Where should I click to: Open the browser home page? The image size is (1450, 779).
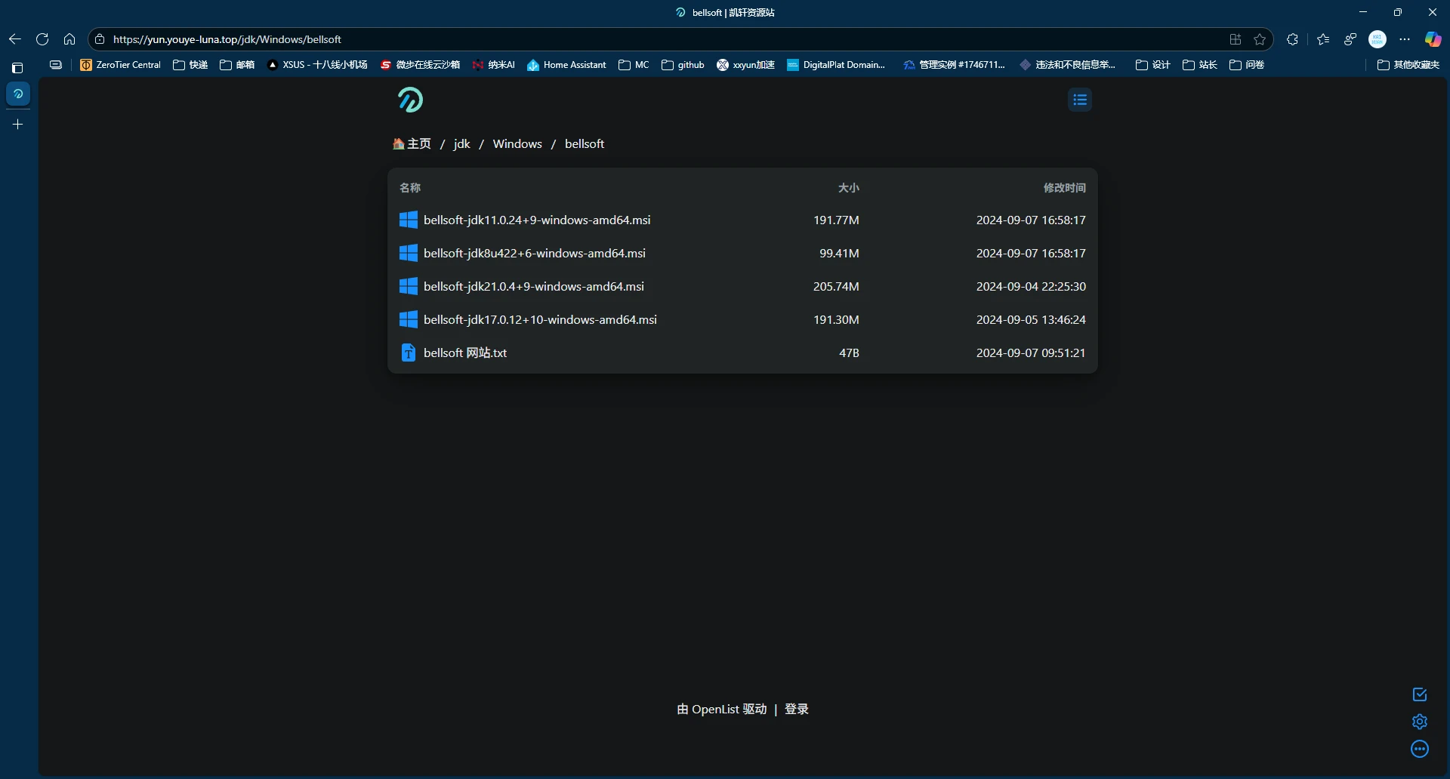pyautogui.click(x=69, y=39)
